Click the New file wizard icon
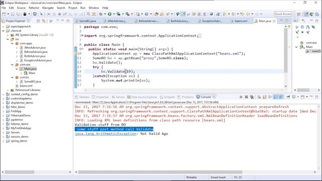The width and height of the screenshot is (322, 181). coord(4,14)
